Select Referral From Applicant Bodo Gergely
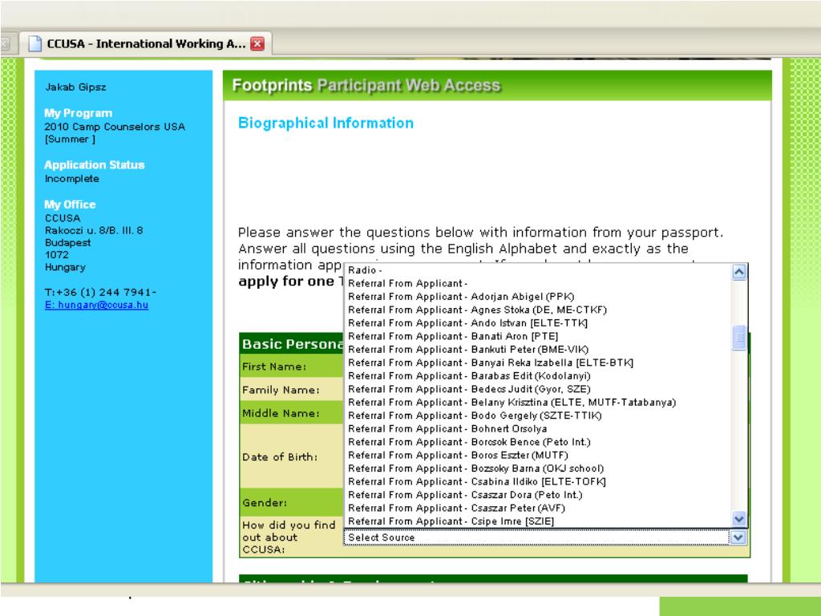Viewport: 821px width, 616px height. [x=538, y=415]
